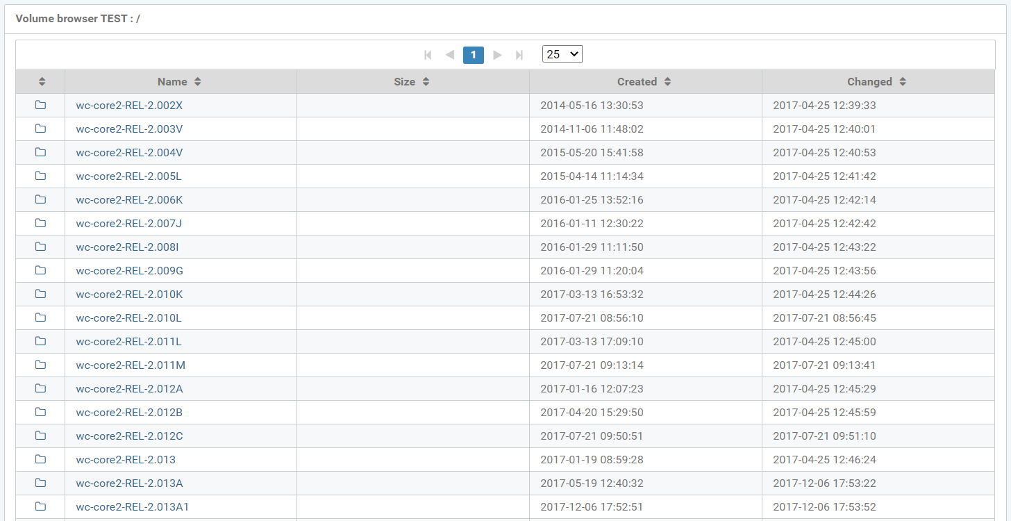This screenshot has width=1011, height=521.
Task: Click folder icon for wc-core2-REL-2.002X
Action: (x=40, y=106)
